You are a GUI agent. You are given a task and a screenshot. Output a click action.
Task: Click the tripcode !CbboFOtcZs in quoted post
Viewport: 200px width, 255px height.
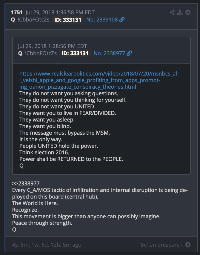click(x=41, y=53)
